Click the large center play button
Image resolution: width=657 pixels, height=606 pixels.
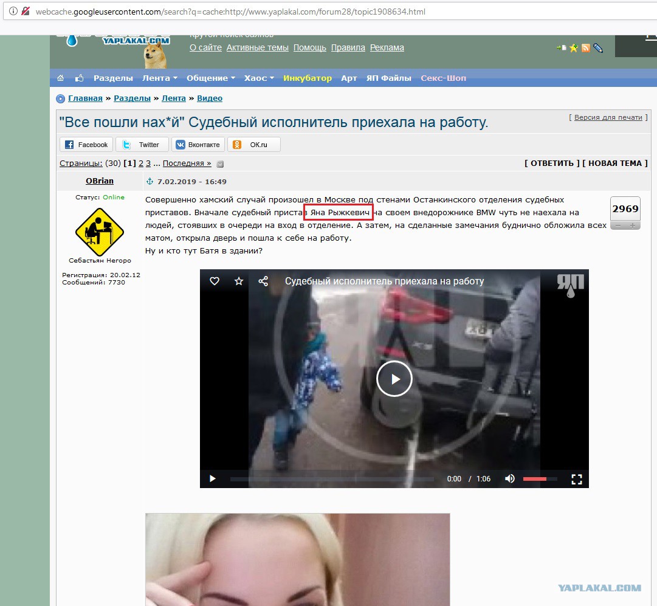(x=394, y=379)
